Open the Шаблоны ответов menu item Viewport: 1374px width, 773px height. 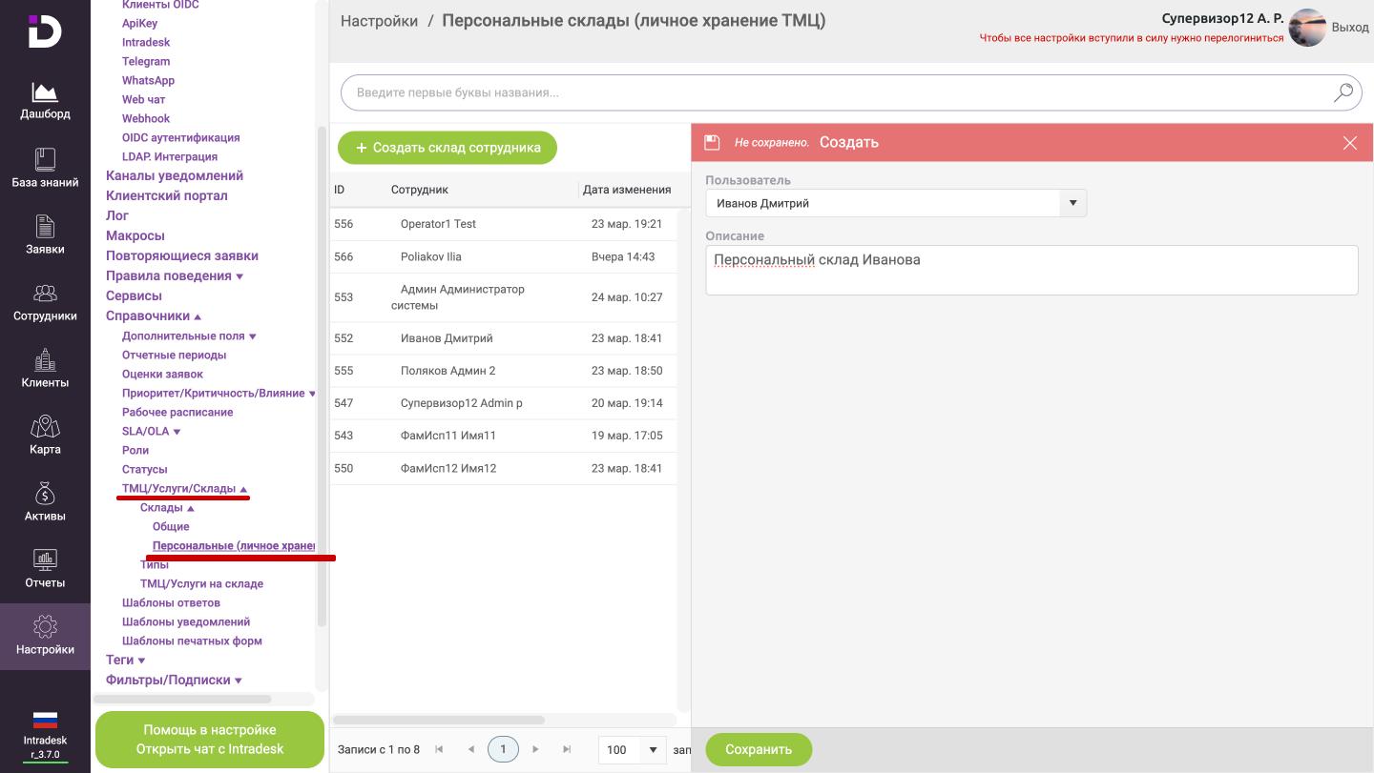(171, 602)
